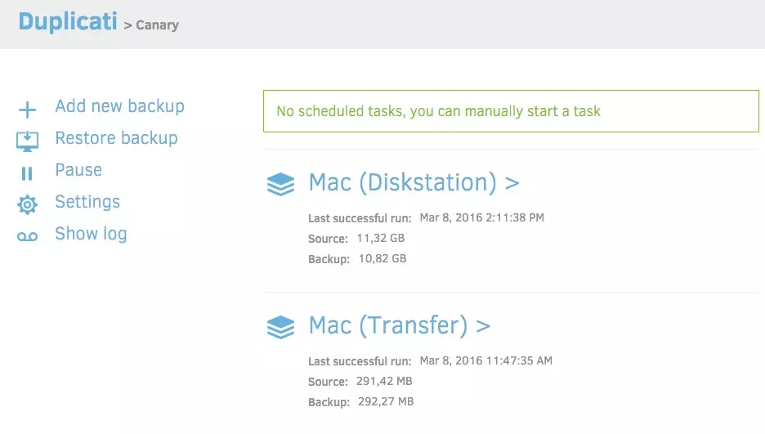Click the stack icon beside Mac (Transfer)
Viewport: 765px width, 434px height.
pos(280,328)
